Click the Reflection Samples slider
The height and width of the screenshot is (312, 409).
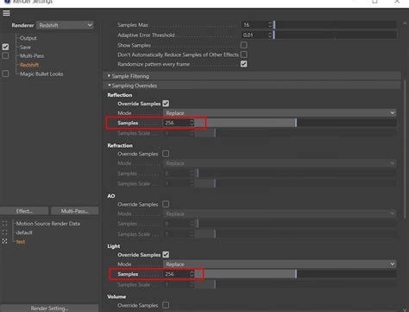click(x=296, y=123)
